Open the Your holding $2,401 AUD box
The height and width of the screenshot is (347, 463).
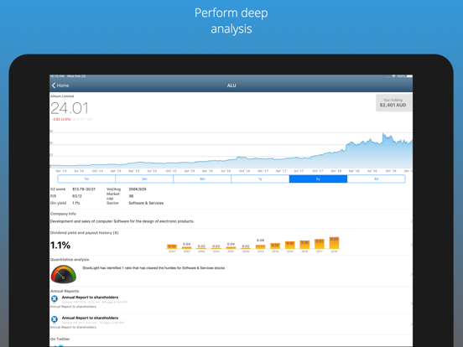click(393, 103)
